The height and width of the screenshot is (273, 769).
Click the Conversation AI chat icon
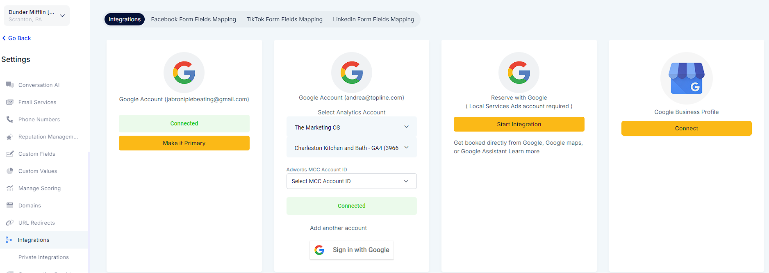(10, 85)
